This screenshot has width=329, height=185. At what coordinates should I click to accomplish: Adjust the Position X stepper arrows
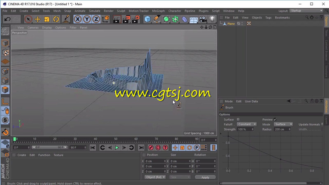coord(165,161)
